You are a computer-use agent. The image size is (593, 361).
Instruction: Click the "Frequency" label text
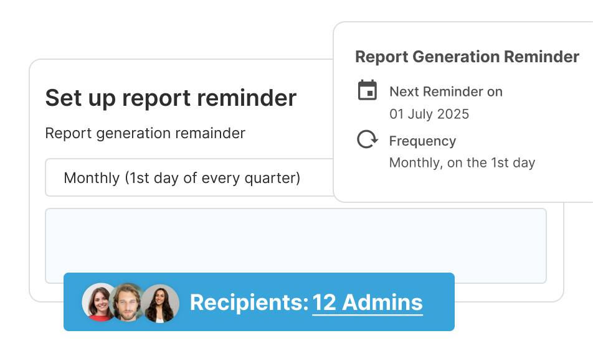pyautogui.click(x=422, y=141)
